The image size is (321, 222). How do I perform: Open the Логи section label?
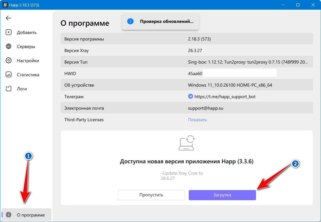[22, 89]
